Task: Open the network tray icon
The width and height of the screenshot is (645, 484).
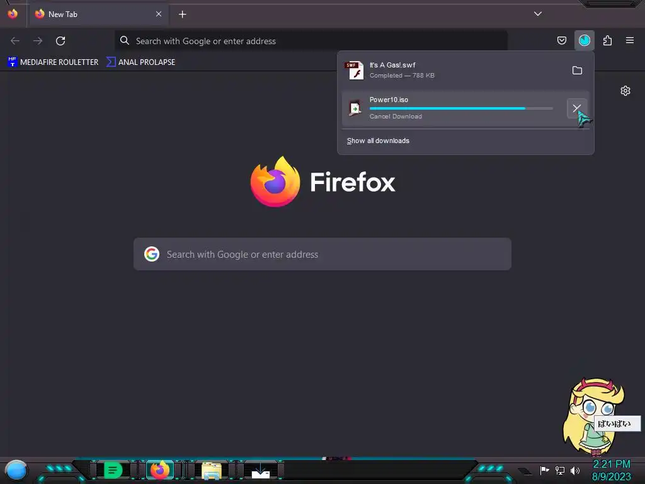Action: [560, 470]
